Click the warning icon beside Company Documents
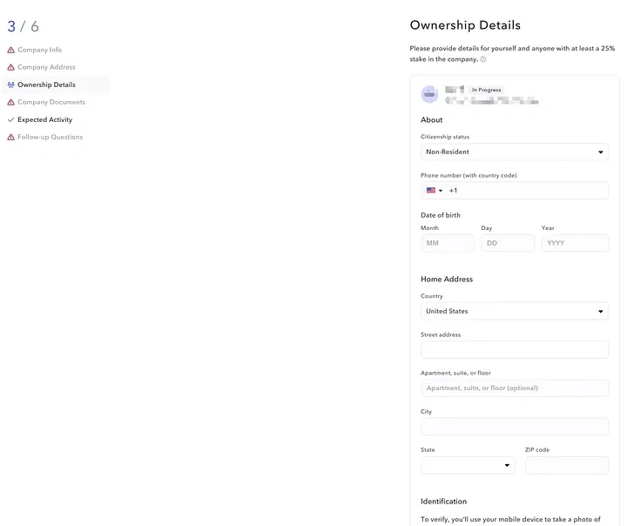 pyautogui.click(x=10, y=103)
